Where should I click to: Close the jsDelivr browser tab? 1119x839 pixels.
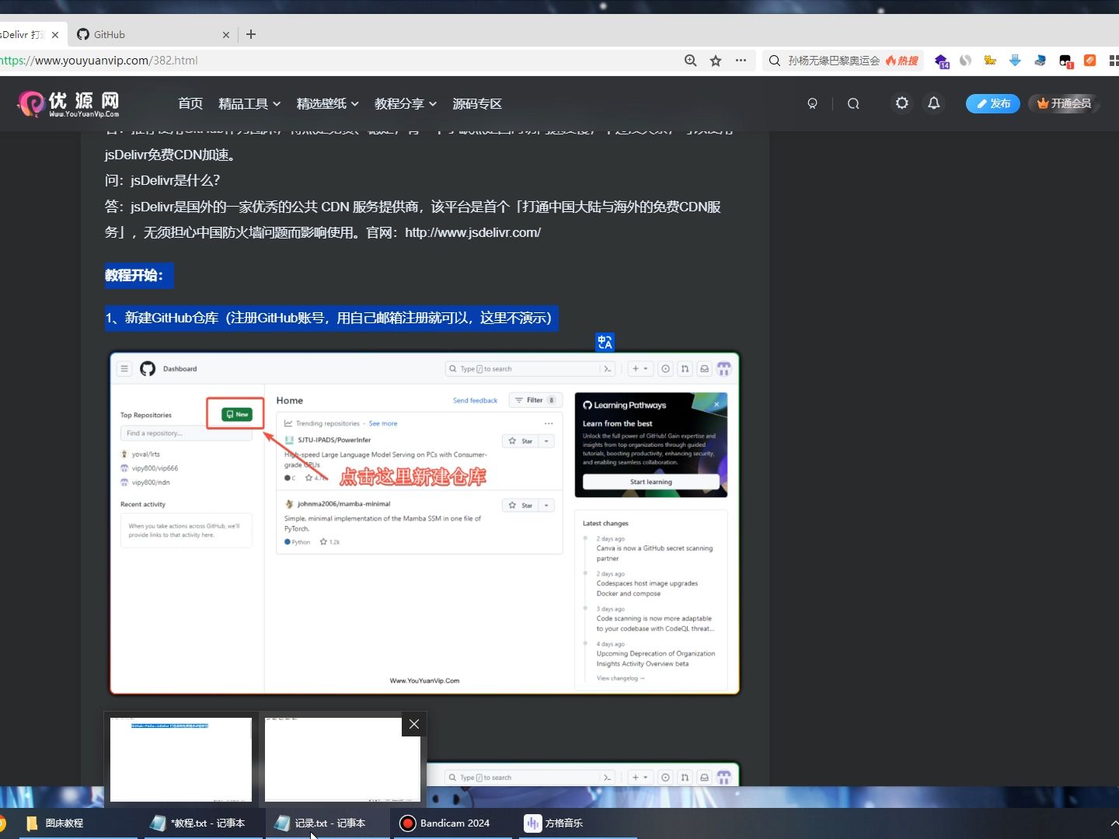click(x=55, y=35)
